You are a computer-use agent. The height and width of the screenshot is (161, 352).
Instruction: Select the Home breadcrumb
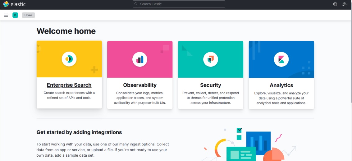[x=28, y=15]
